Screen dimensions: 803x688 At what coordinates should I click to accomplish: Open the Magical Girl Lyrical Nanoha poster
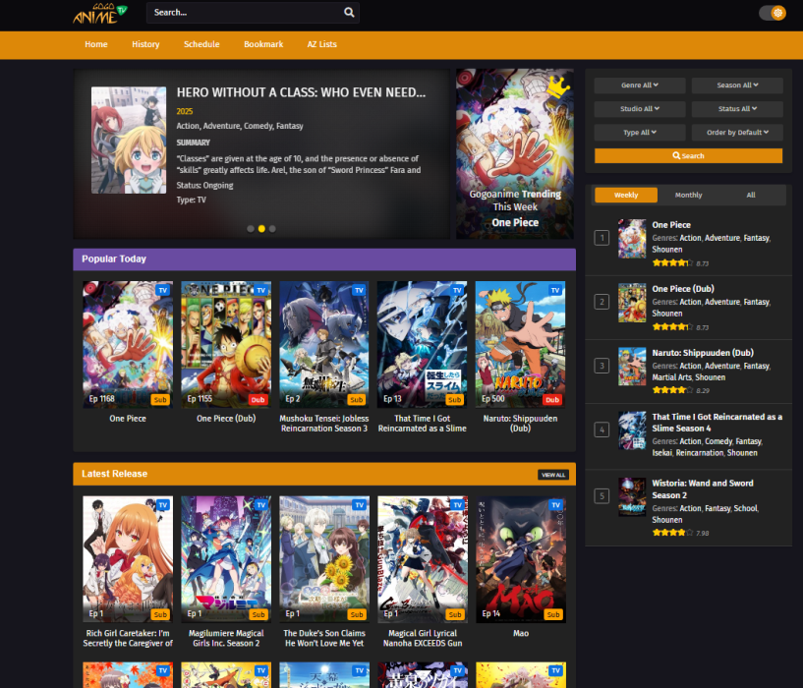(x=423, y=559)
